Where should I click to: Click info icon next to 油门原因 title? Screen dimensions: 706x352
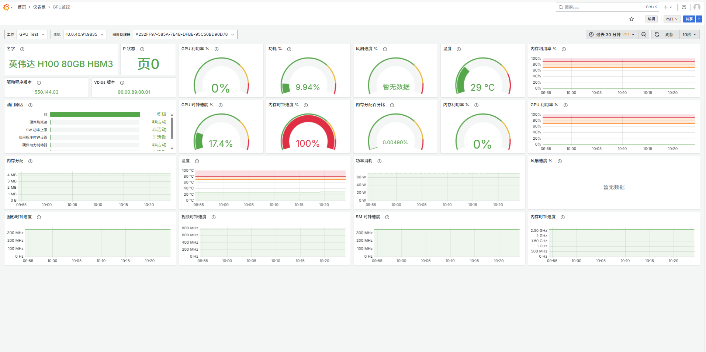point(31,105)
